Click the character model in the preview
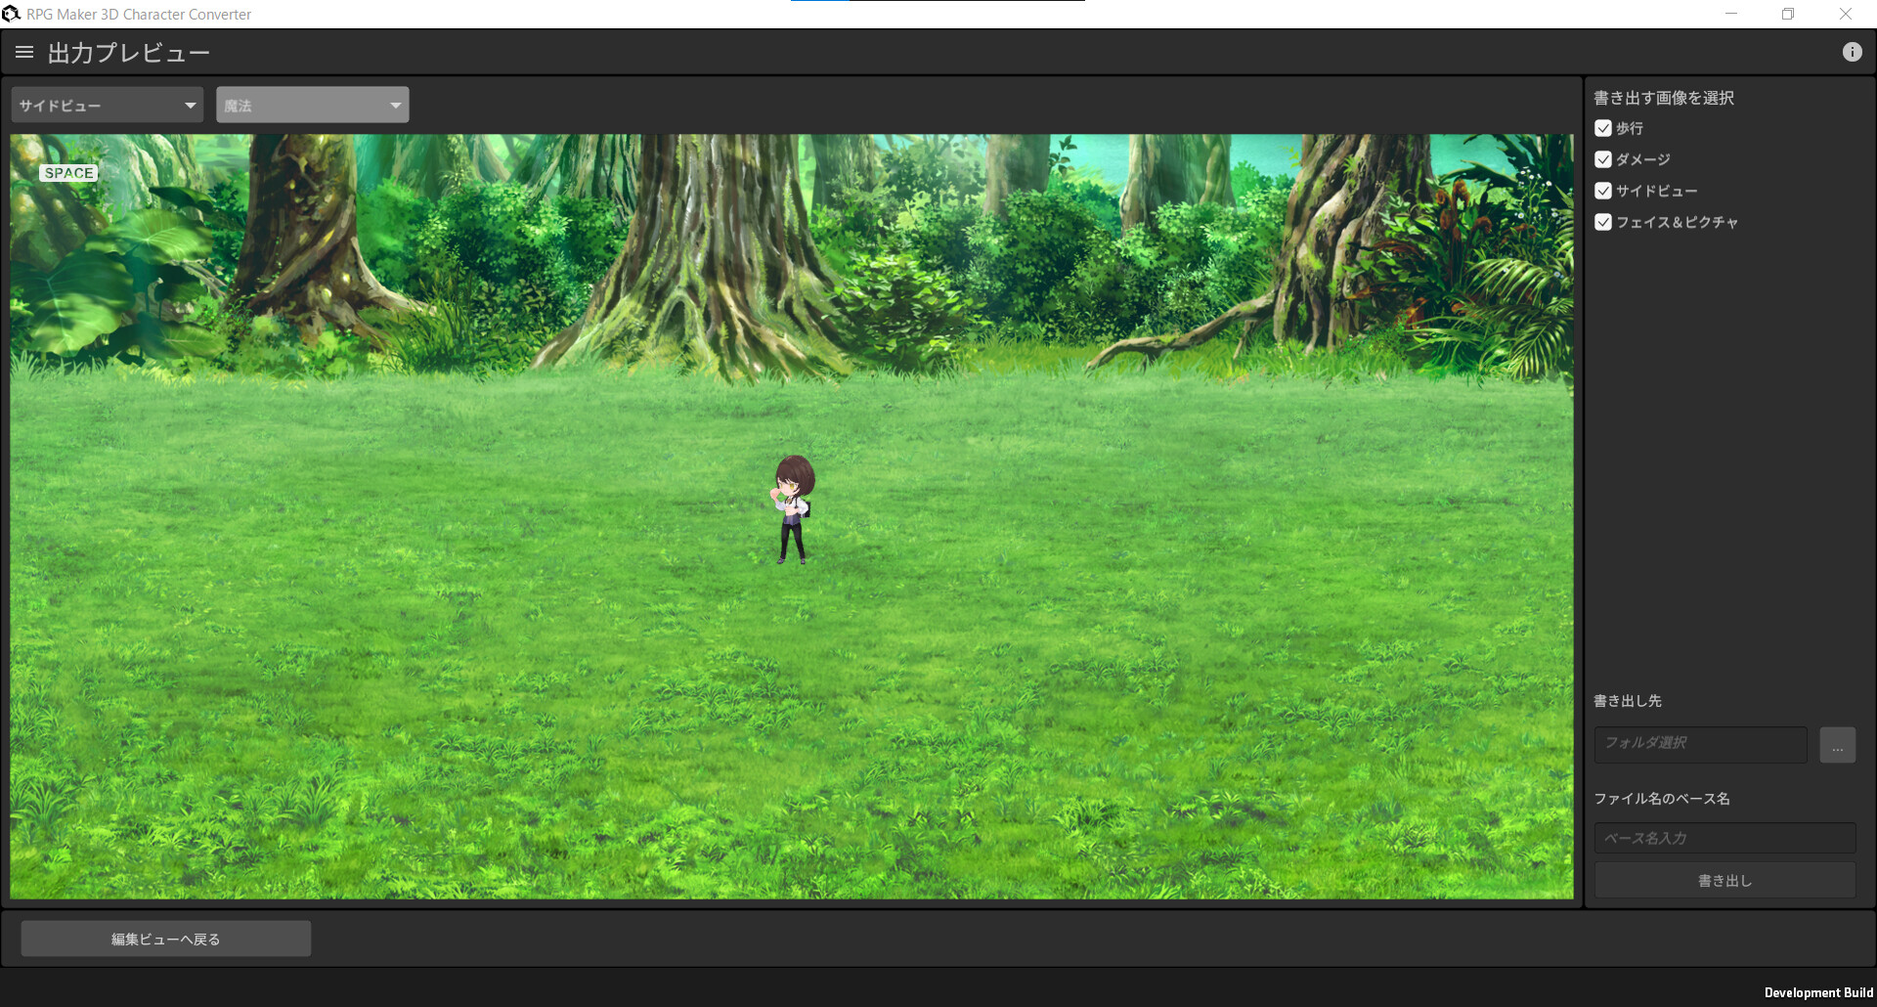 tap(792, 508)
